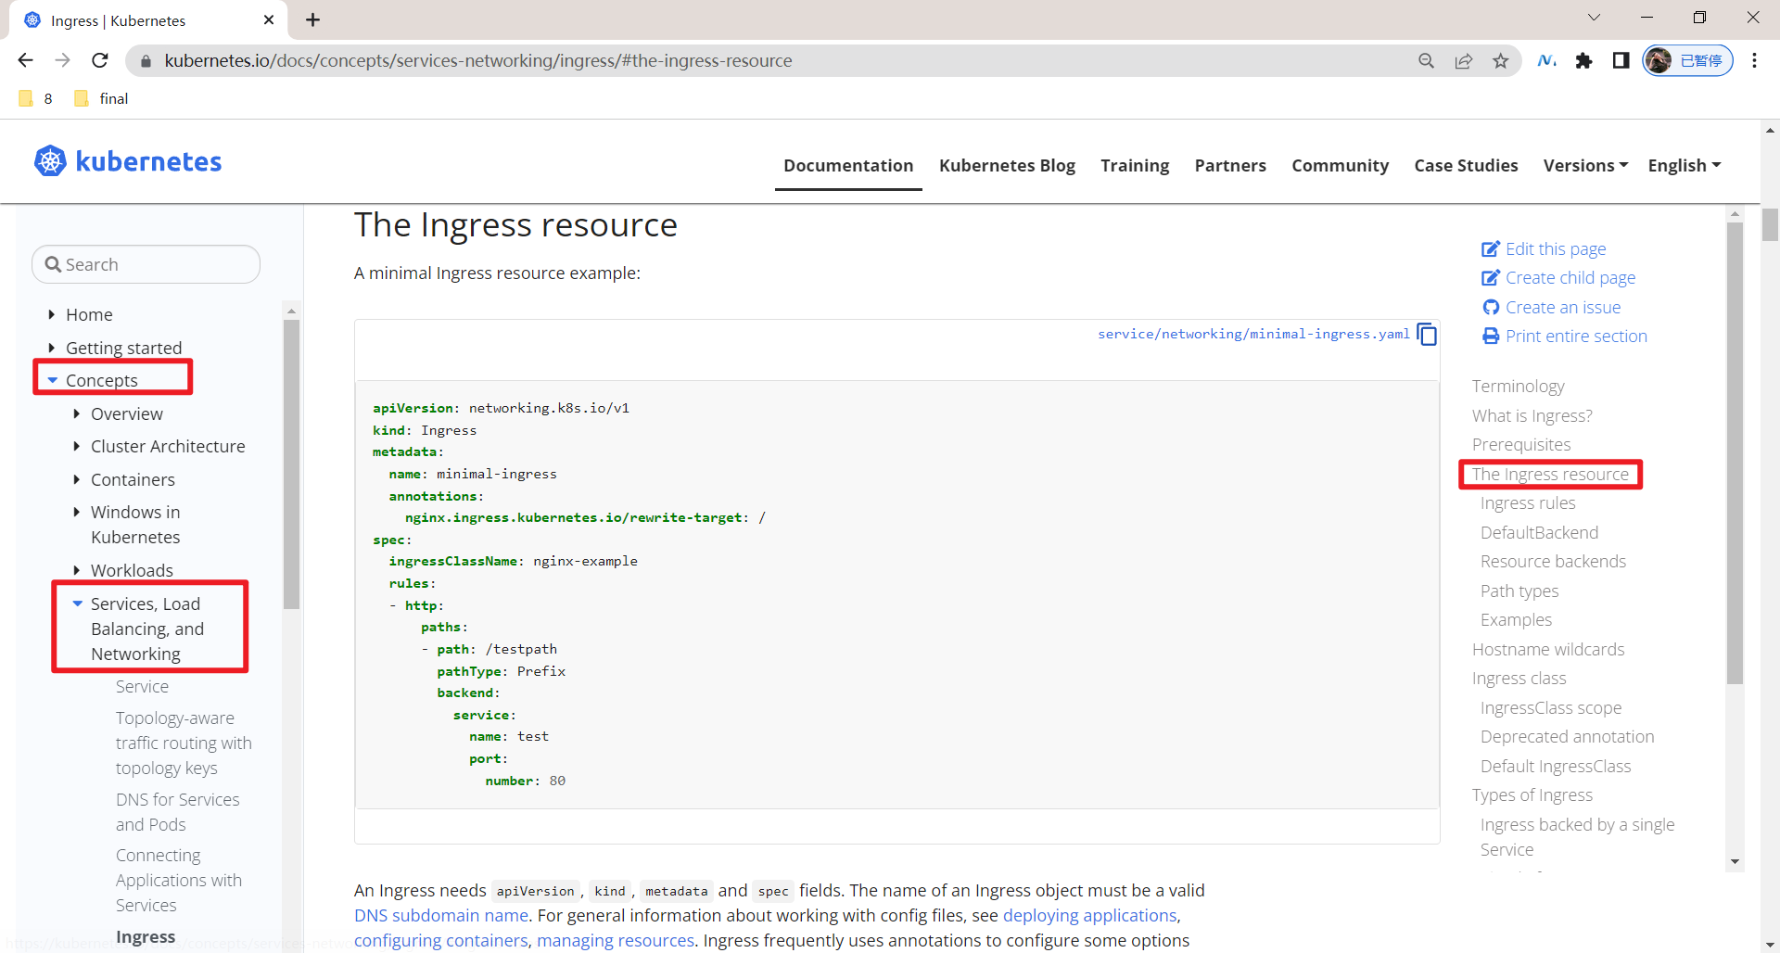Open the extensions puzzle icon
The width and height of the screenshot is (1780, 953).
[1583, 61]
